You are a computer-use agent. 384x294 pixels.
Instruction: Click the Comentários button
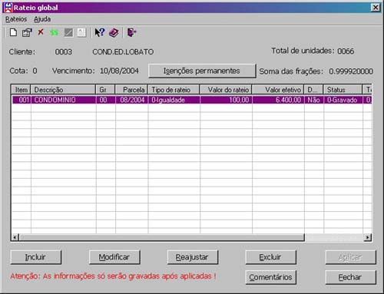(x=271, y=277)
